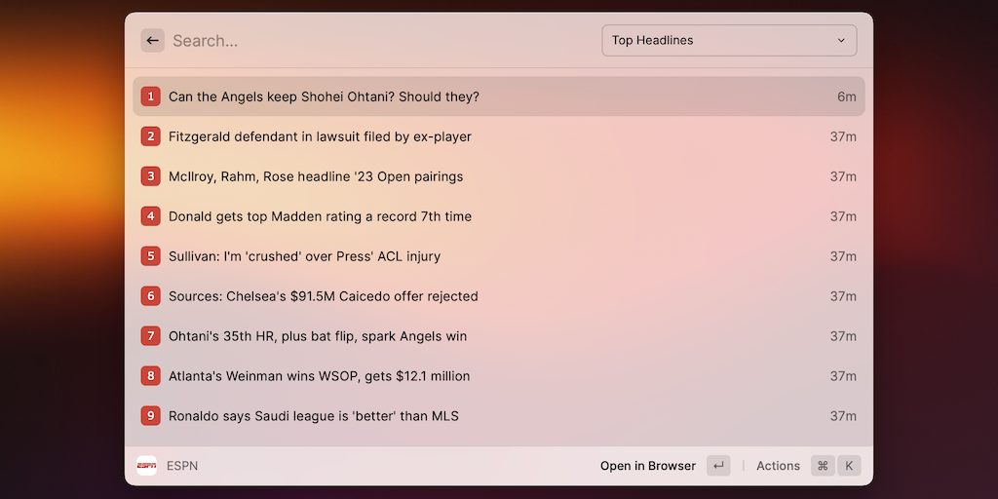Open Atlanta's Weinman wins WSOP story

click(319, 376)
